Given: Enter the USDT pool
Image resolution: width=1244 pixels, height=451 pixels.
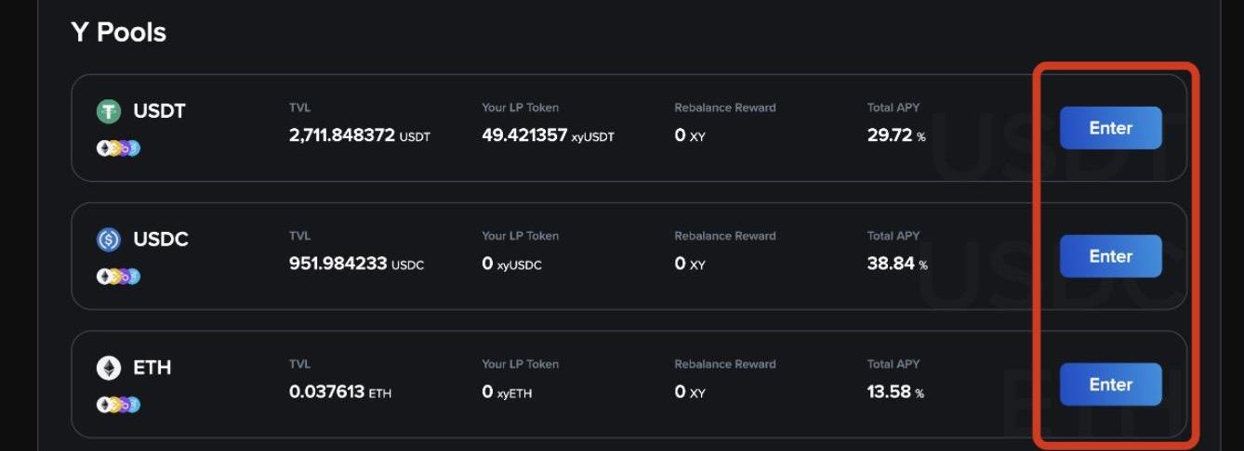Looking at the screenshot, I should (1110, 128).
